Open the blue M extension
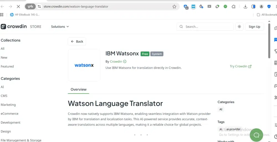Image resolution: width=277 pixels, height=142 pixels. (193, 7)
